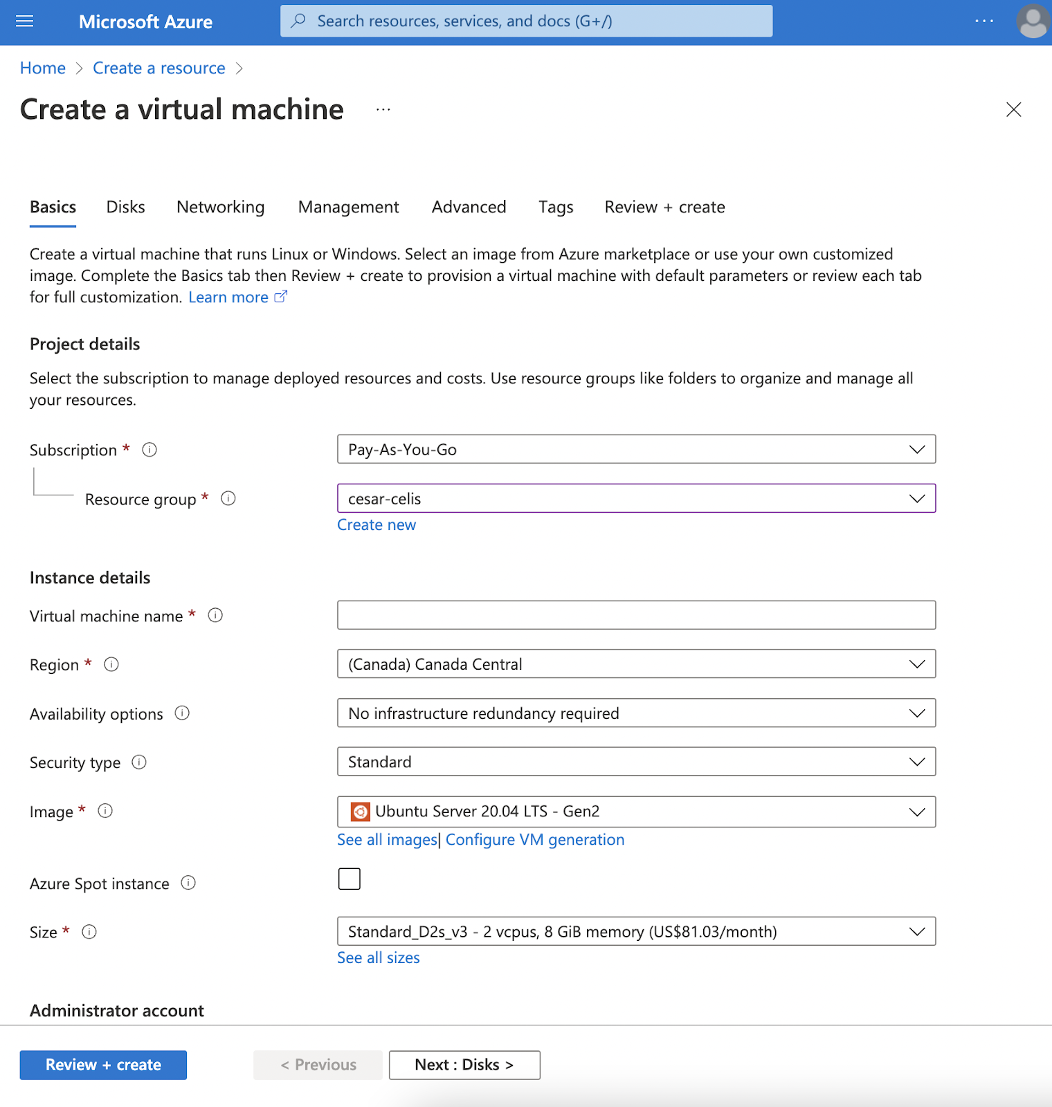
Task: Click the Create new resource group link
Action: click(x=377, y=525)
